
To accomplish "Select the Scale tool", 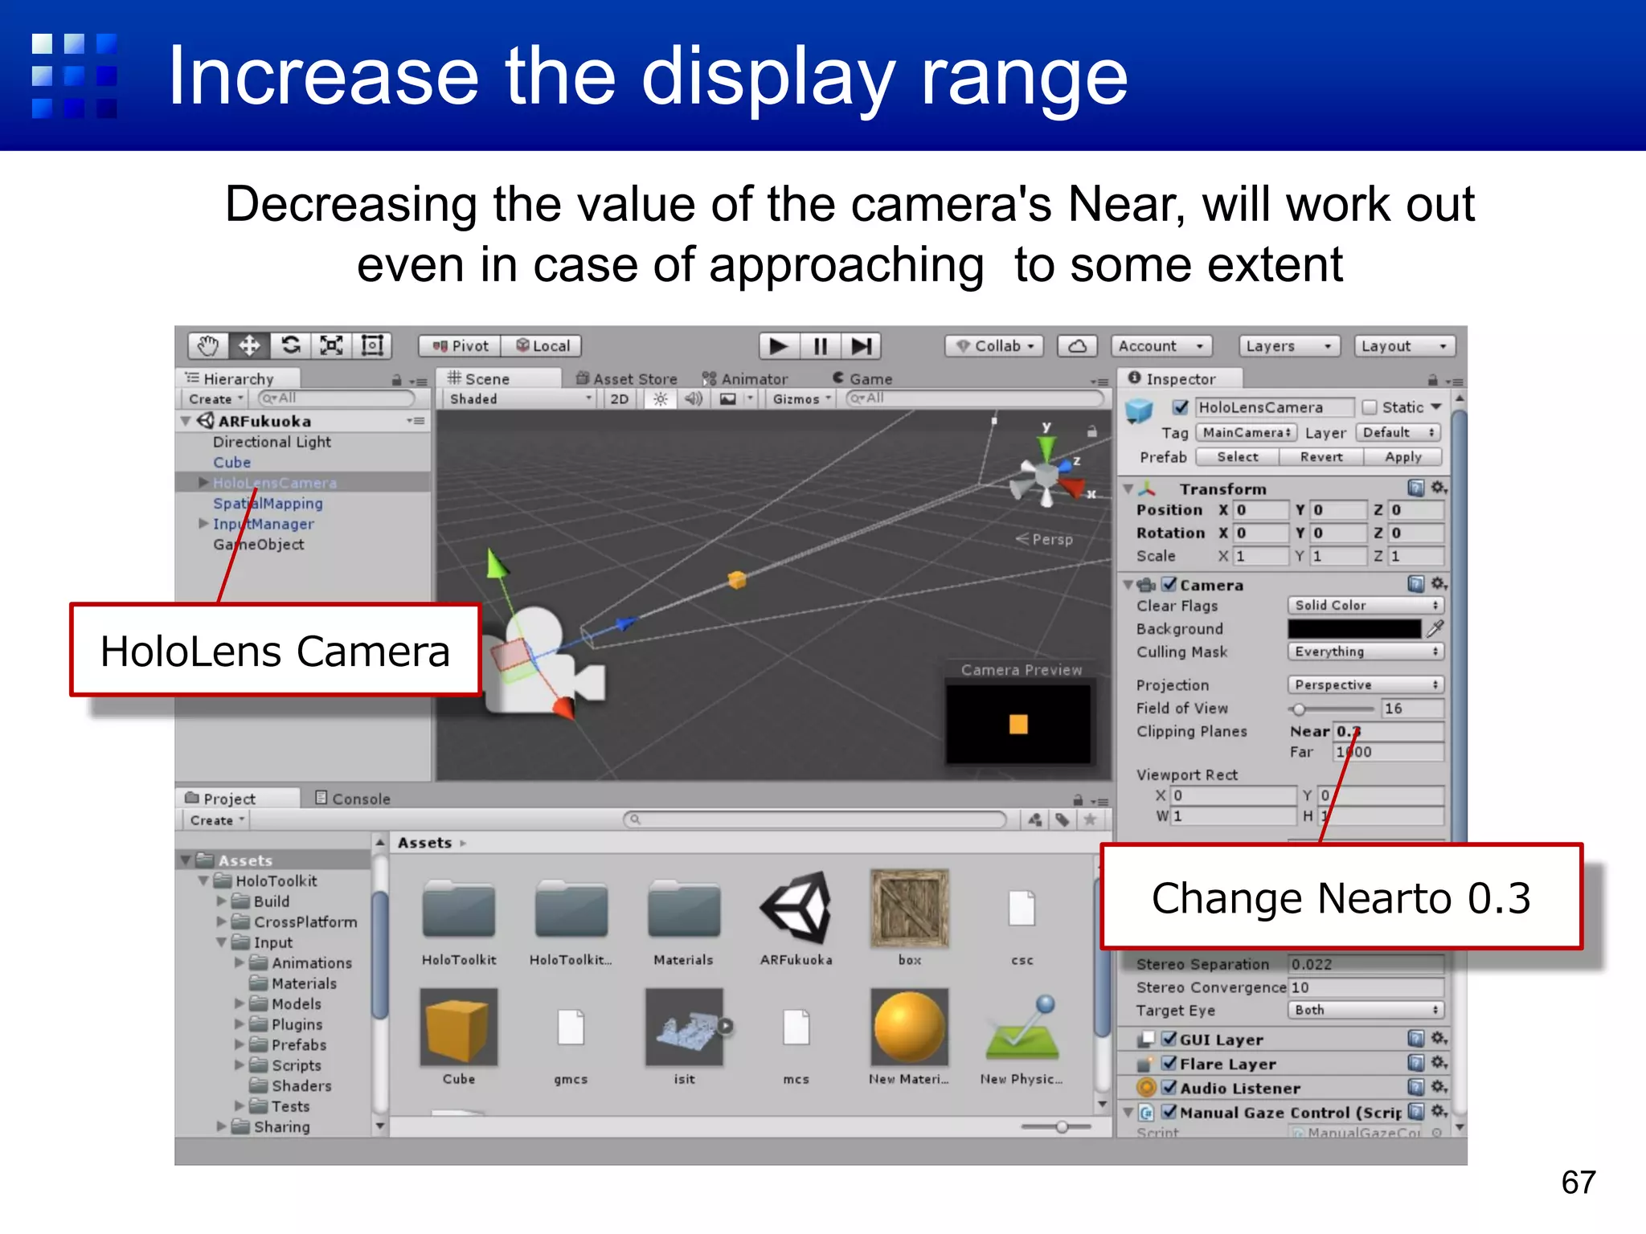I will pos(331,346).
